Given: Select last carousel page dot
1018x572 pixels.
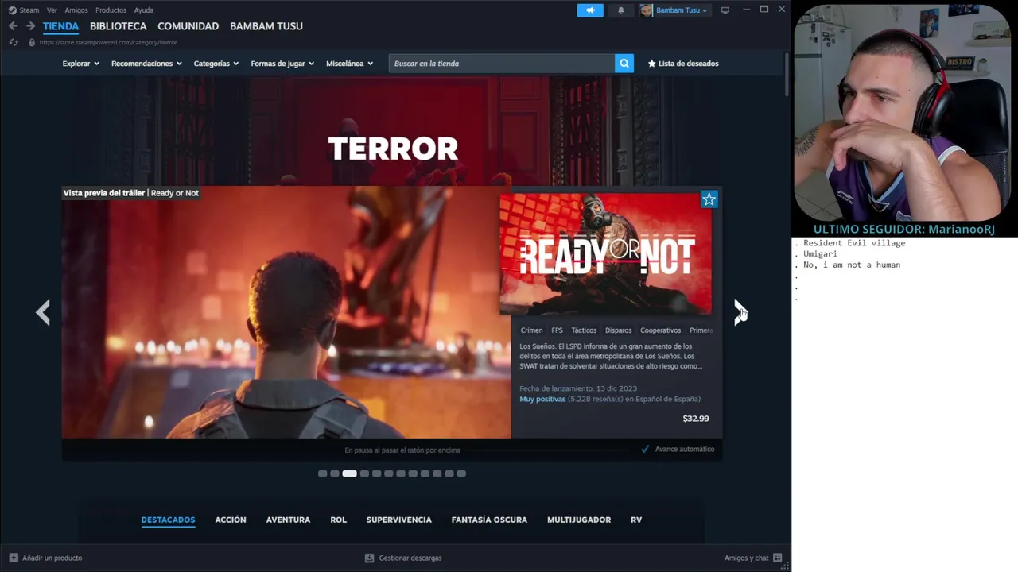Looking at the screenshot, I should (461, 473).
